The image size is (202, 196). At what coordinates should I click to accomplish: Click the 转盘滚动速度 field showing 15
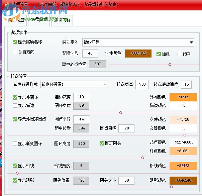tap(186, 85)
